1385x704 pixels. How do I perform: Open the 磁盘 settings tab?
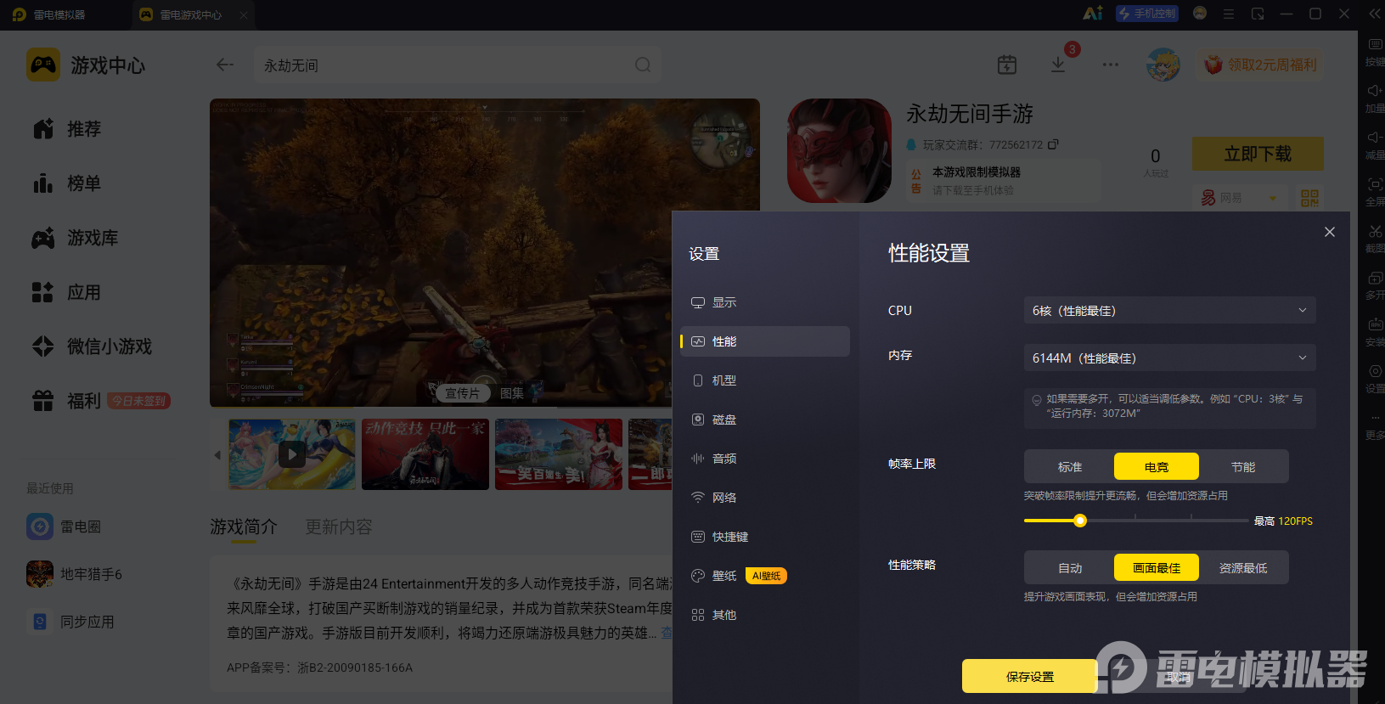point(765,420)
